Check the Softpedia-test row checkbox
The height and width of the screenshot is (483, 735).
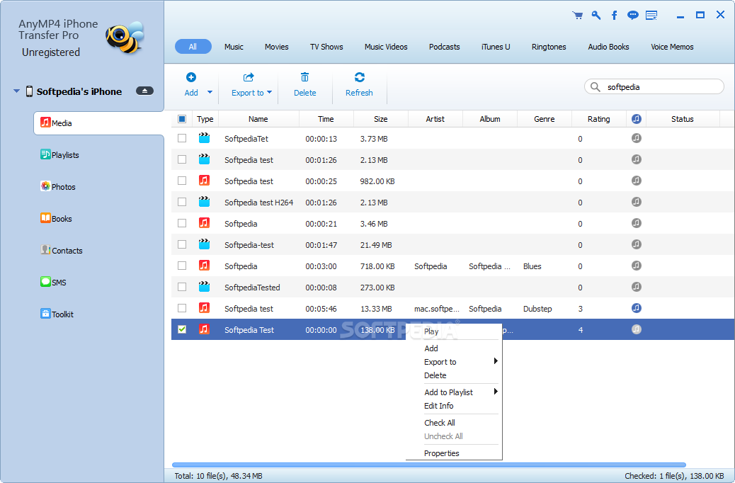(182, 244)
